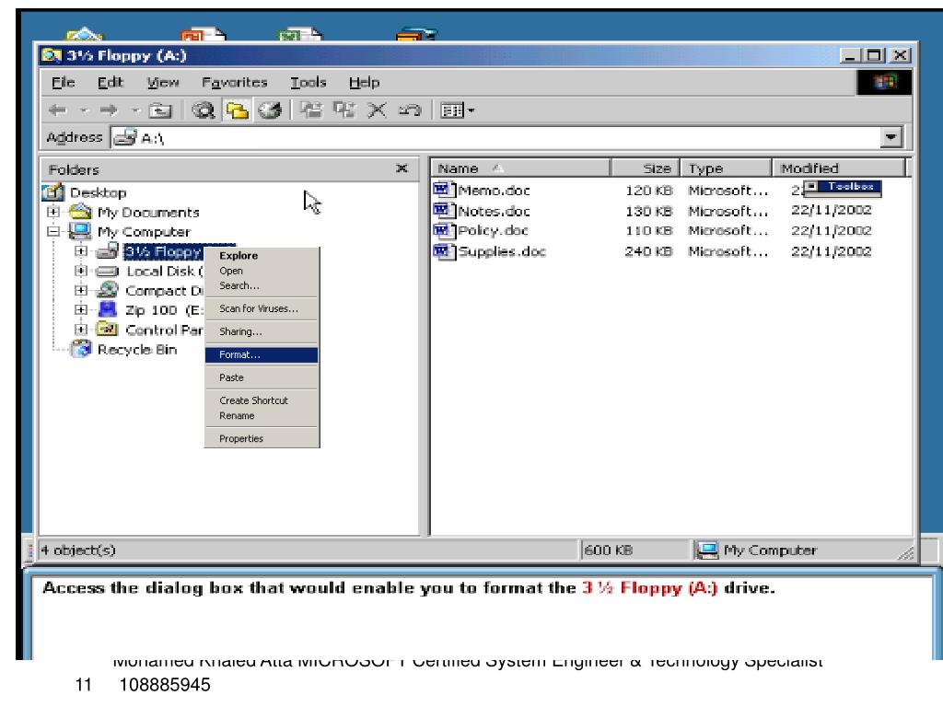This screenshot has width=943, height=707.
Task: Expand the 3½ Floppy tree node
Action: pyautogui.click(x=81, y=251)
